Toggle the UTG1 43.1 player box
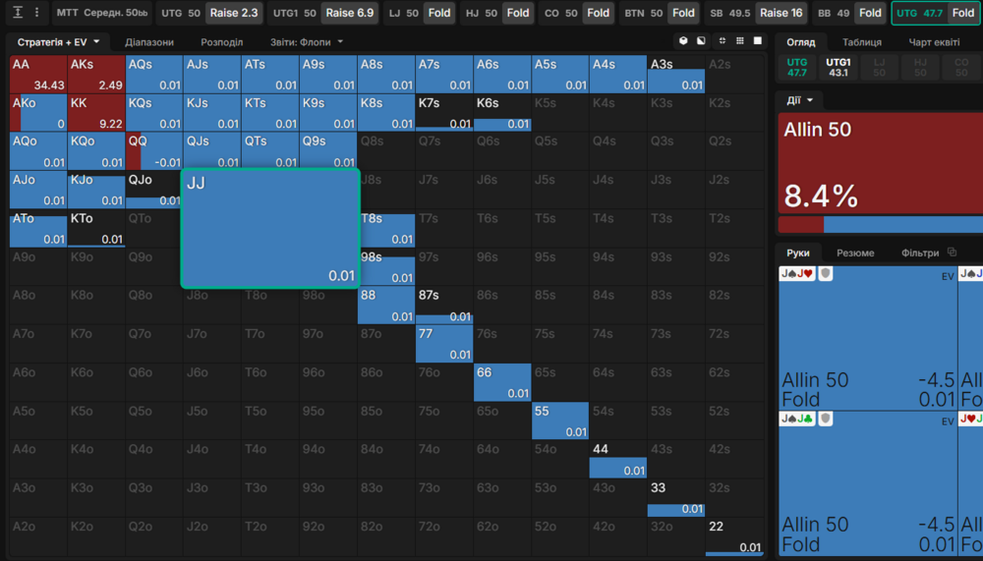Screen dimensions: 983x561 [838, 67]
